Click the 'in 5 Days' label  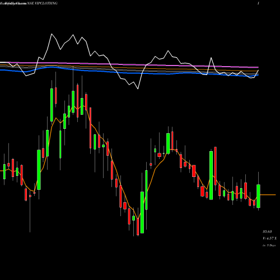pos(269,245)
